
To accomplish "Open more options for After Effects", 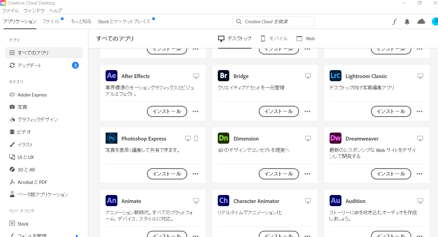I will click(196, 111).
